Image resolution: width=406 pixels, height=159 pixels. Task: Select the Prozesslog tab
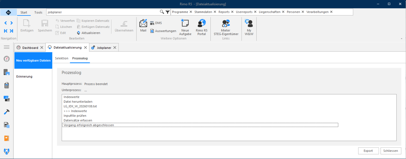tap(80, 58)
